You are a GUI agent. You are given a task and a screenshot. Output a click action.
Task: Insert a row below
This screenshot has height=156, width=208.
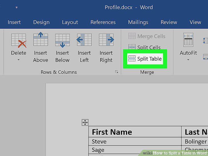point(63,47)
